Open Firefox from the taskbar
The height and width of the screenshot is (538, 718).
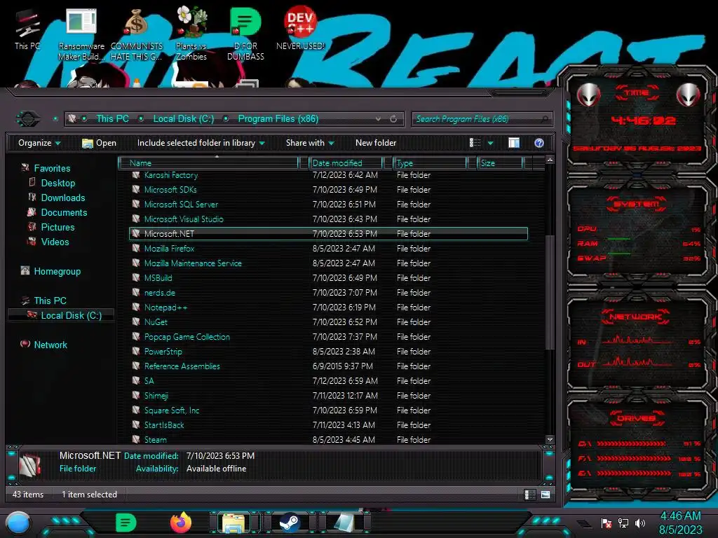click(x=181, y=523)
